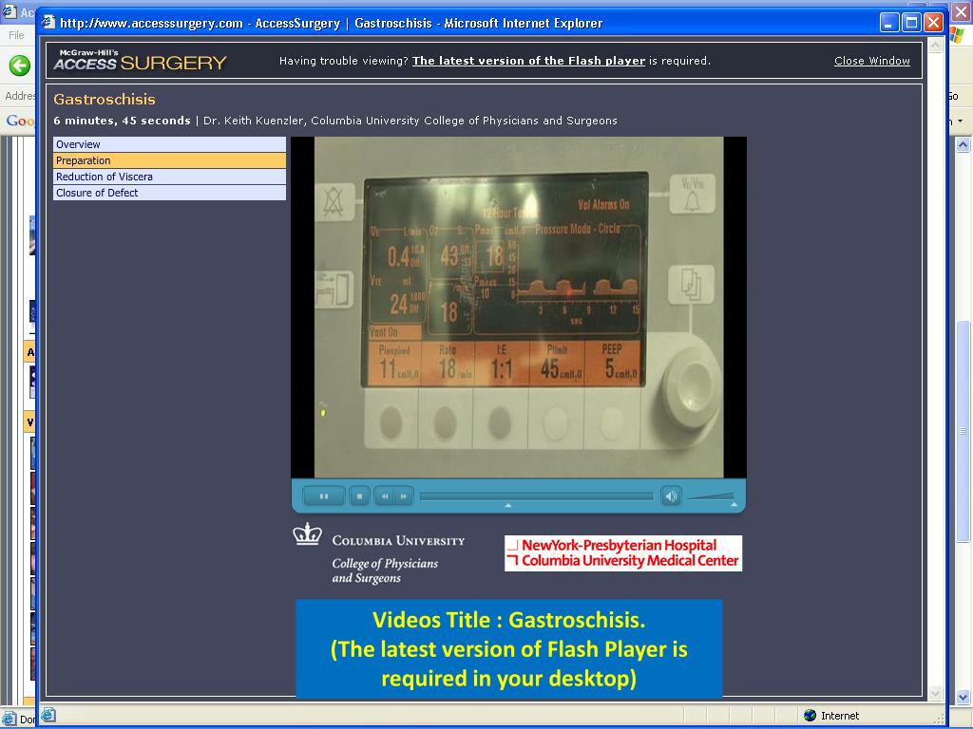
Task: Click the green Back arrow in background browser
Action: [19, 65]
